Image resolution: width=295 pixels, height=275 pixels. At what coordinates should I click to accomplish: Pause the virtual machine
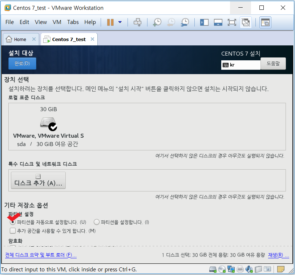point(110,22)
